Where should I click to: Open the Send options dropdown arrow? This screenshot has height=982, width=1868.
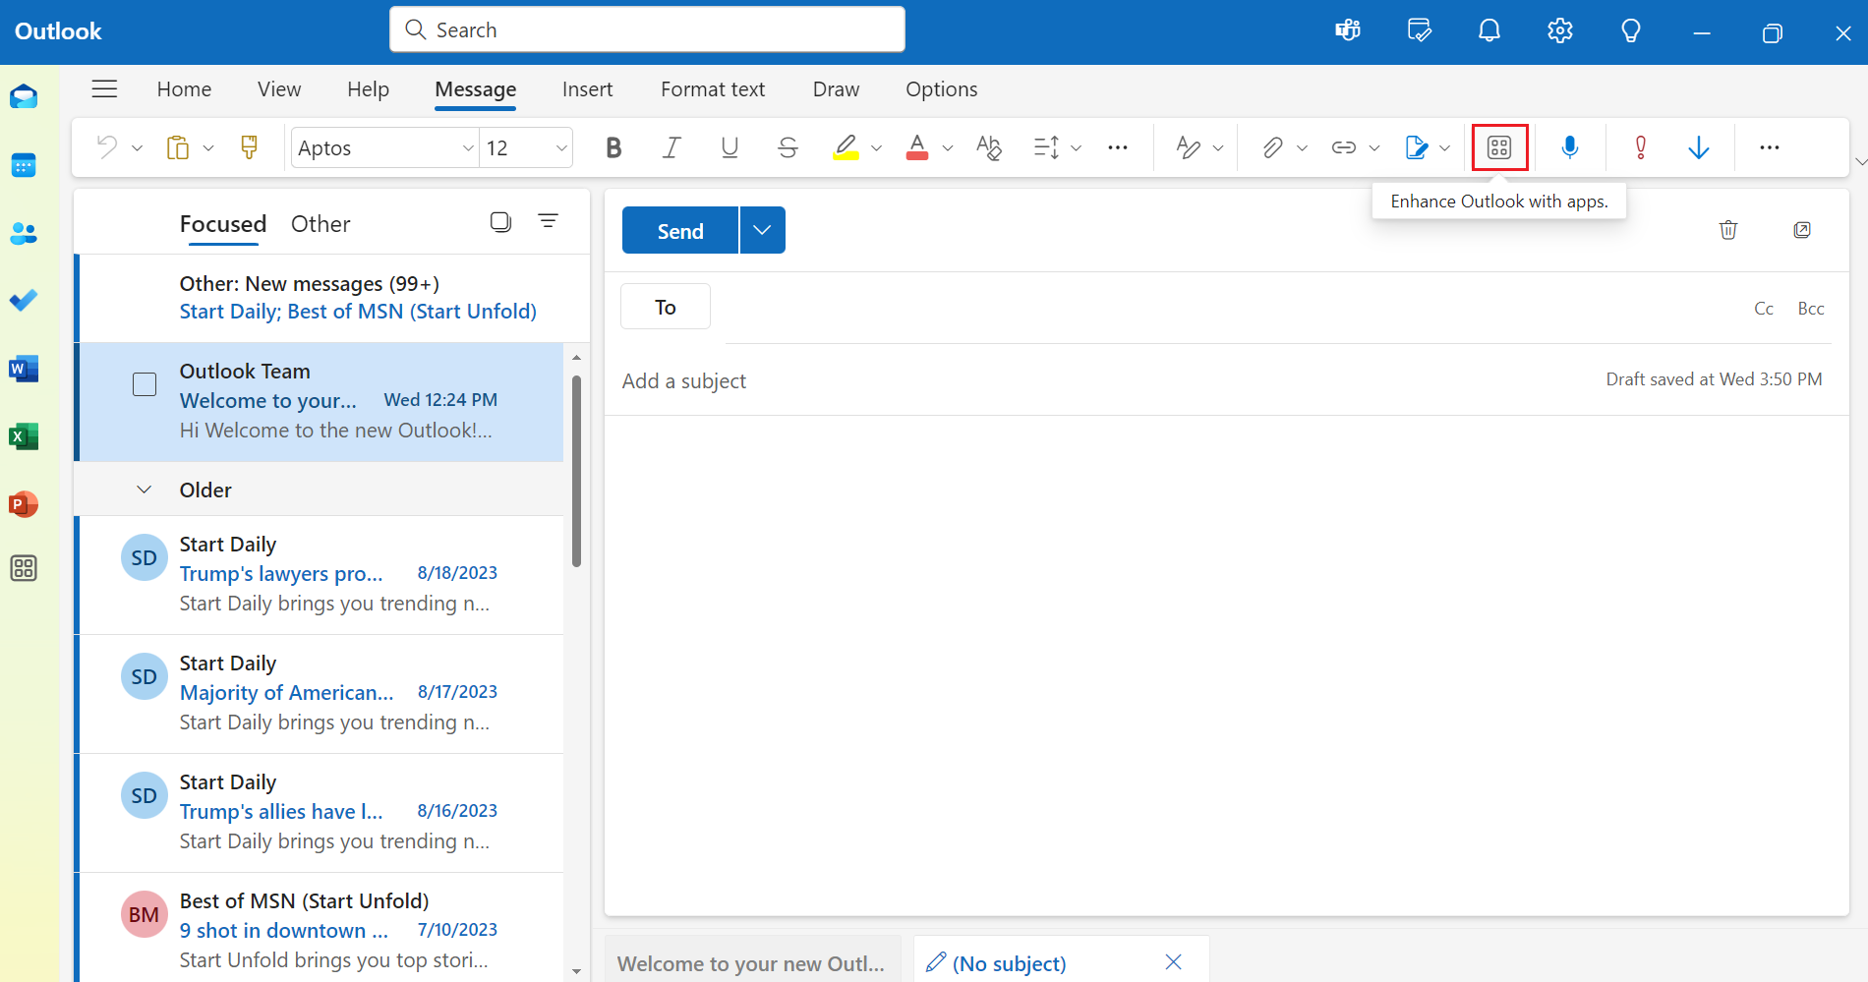click(x=763, y=230)
